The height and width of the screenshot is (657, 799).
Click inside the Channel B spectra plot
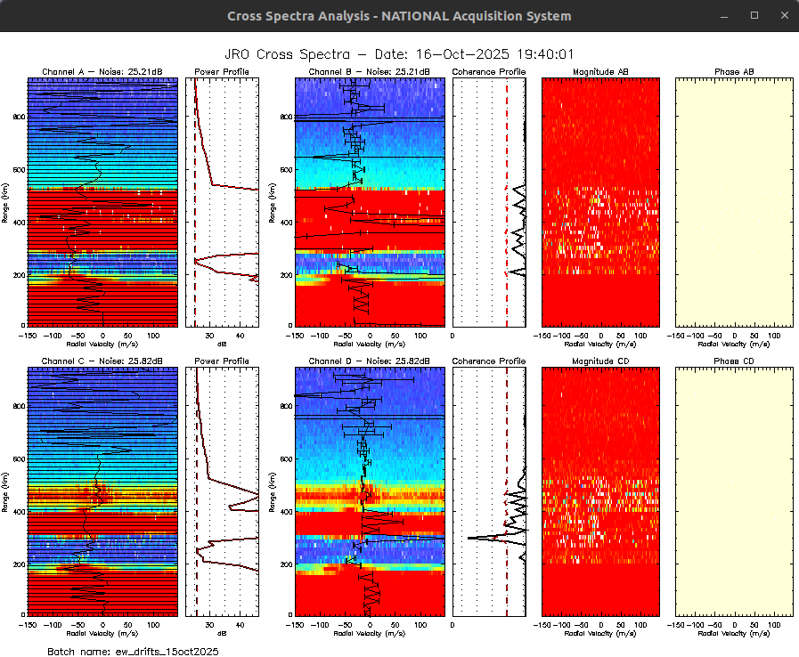(369, 201)
